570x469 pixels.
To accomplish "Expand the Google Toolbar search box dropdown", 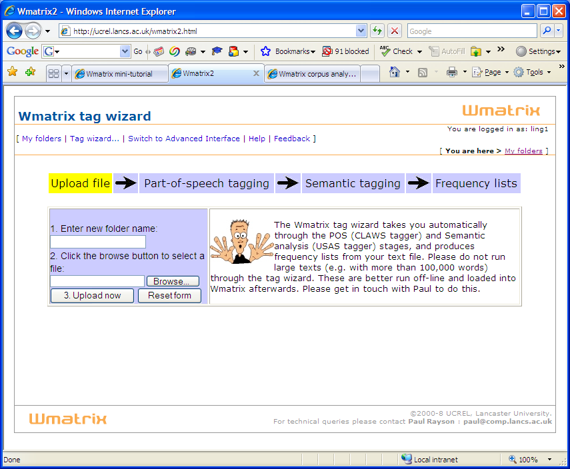I will pos(125,51).
